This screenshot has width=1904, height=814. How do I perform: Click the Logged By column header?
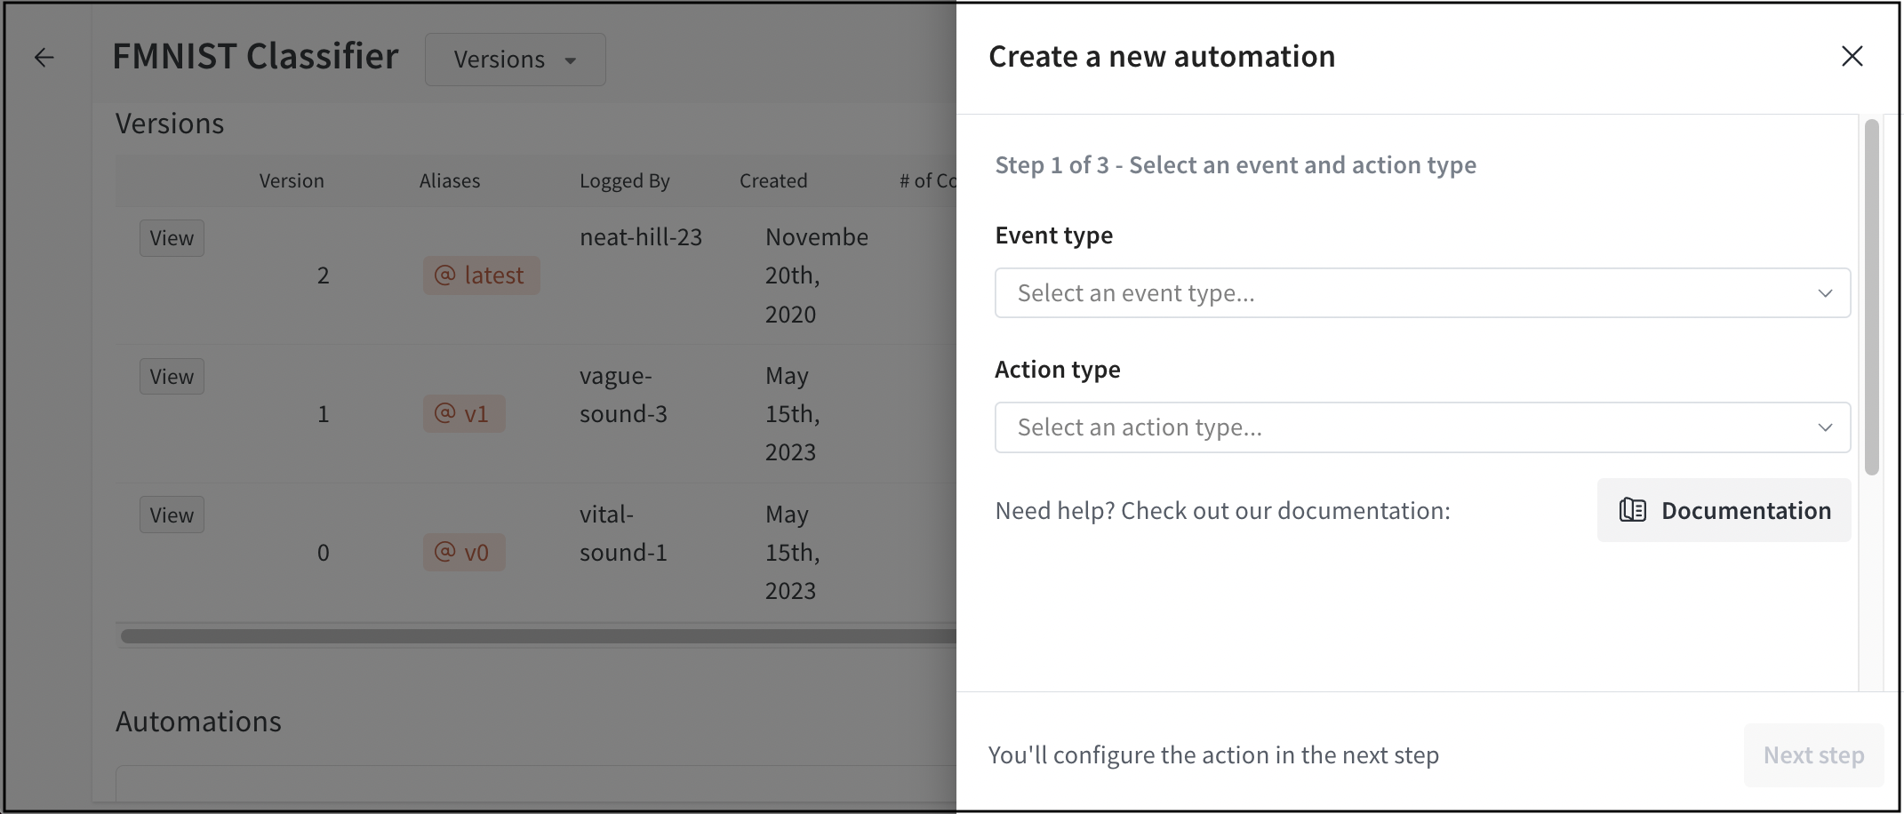624,181
